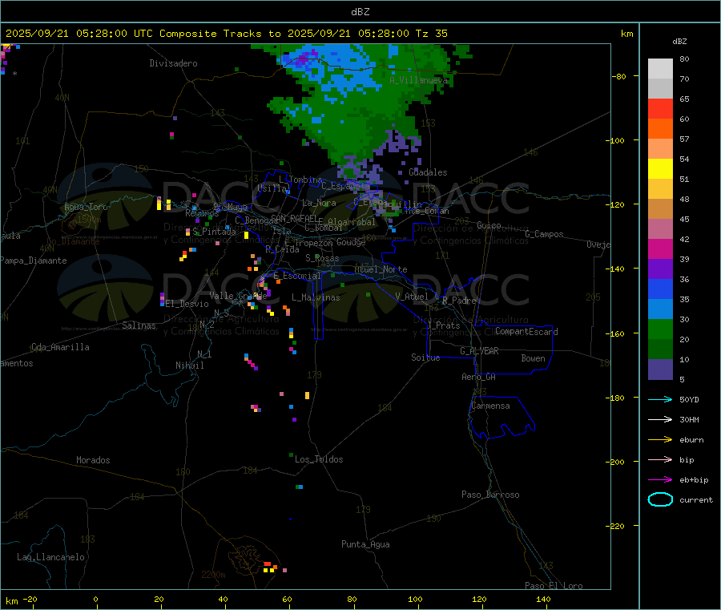Pick the slate 5–10 dBZ swatch
This screenshot has height=610, width=721.
tap(660, 370)
